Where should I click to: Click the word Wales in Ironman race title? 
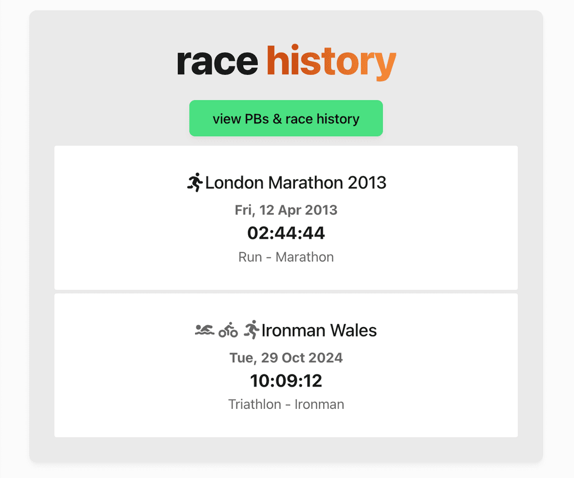point(353,331)
